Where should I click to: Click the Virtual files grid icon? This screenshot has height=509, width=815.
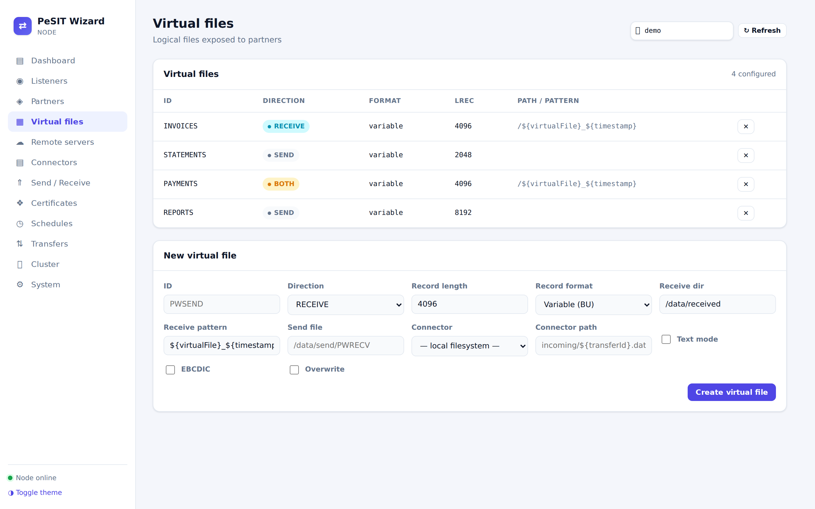(x=20, y=122)
